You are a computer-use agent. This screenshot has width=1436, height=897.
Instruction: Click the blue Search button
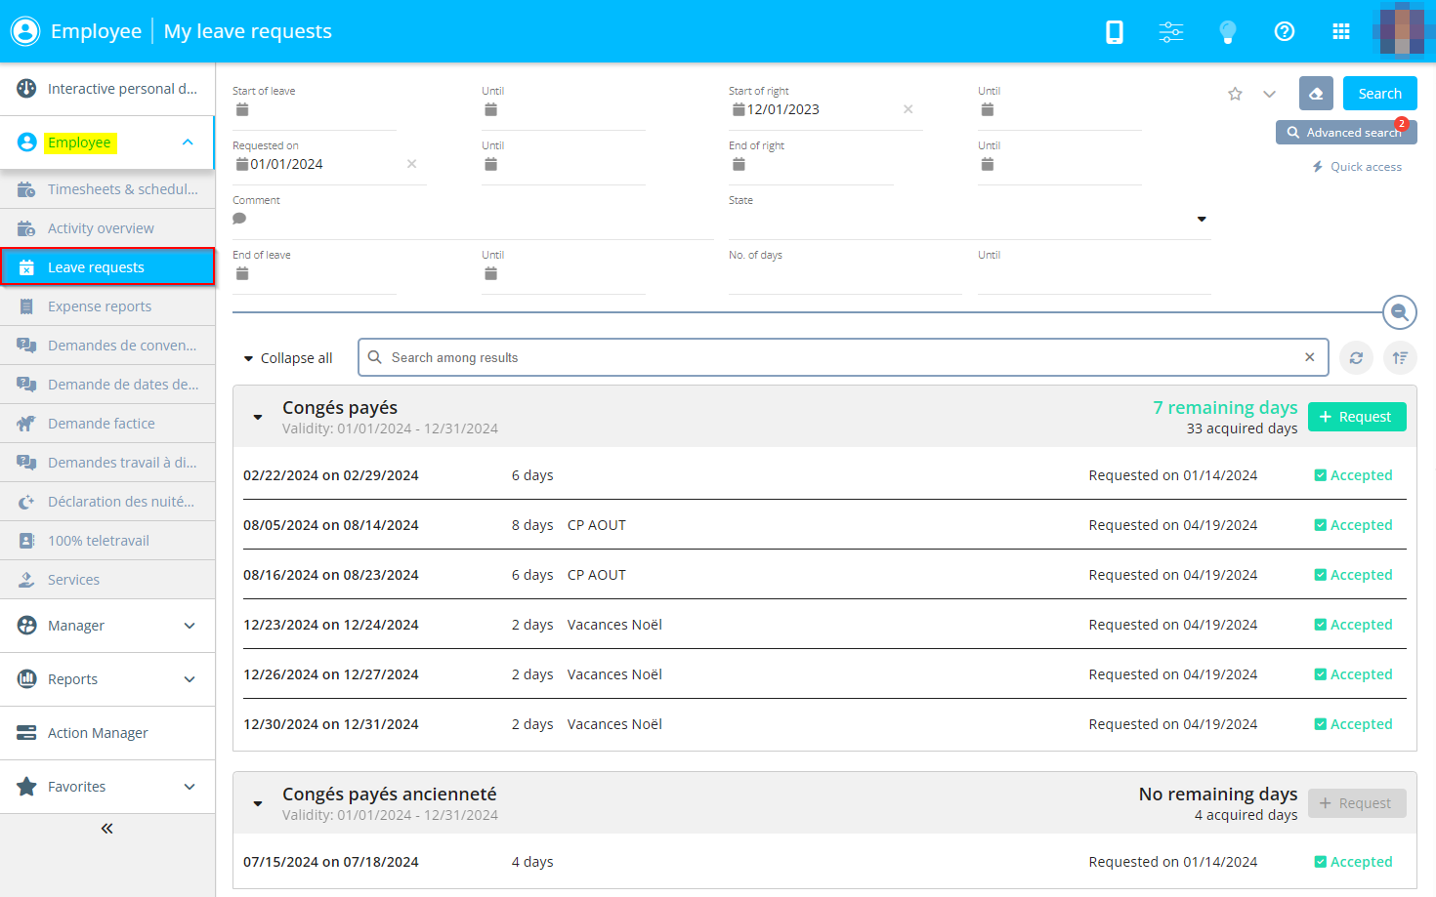click(1379, 94)
